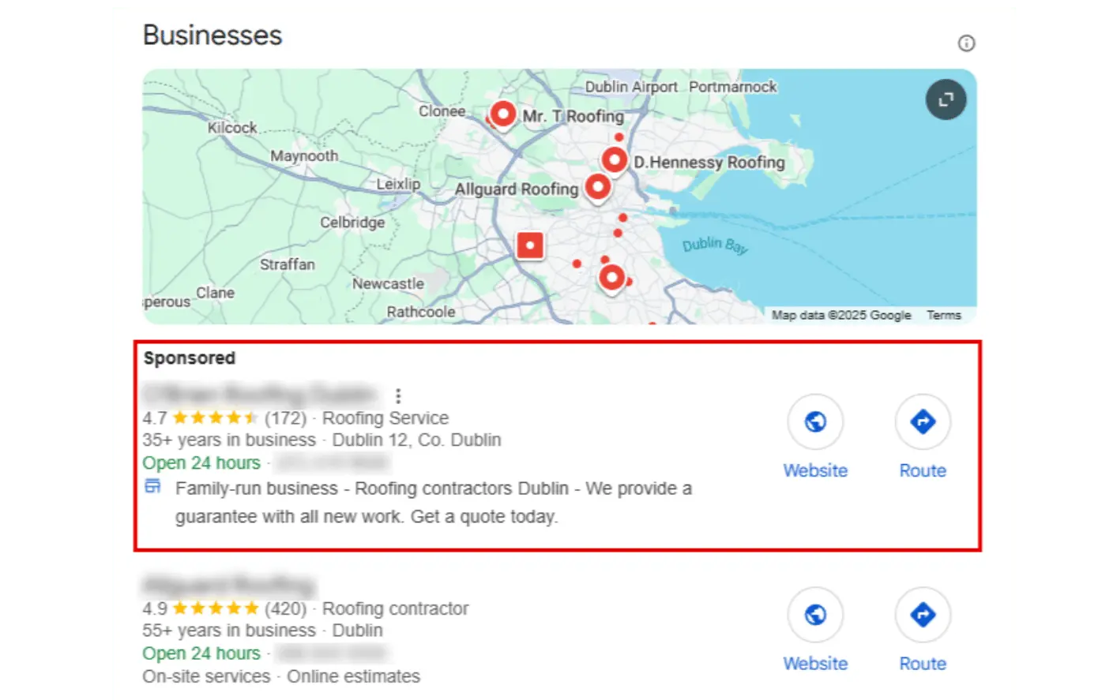1098x700 pixels.
Task: Select the D.Hennessy Roofing map pin
Action: [x=614, y=161]
